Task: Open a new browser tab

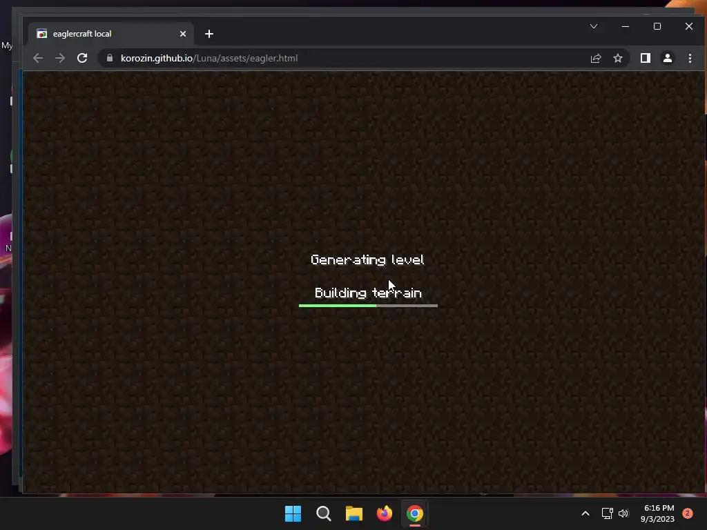Action: click(x=209, y=34)
